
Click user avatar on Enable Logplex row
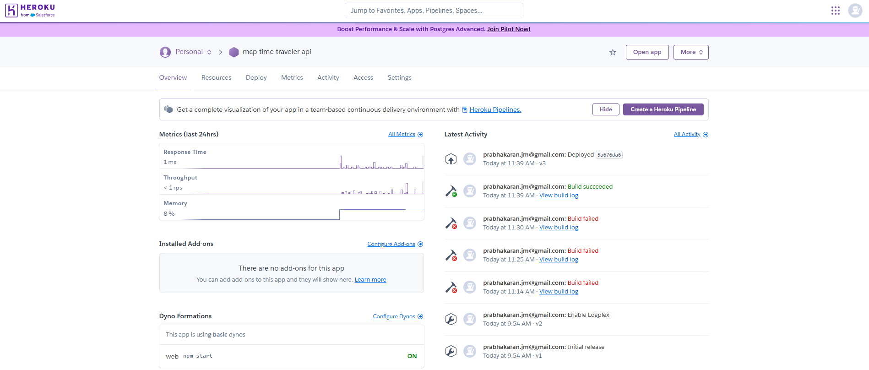point(470,319)
